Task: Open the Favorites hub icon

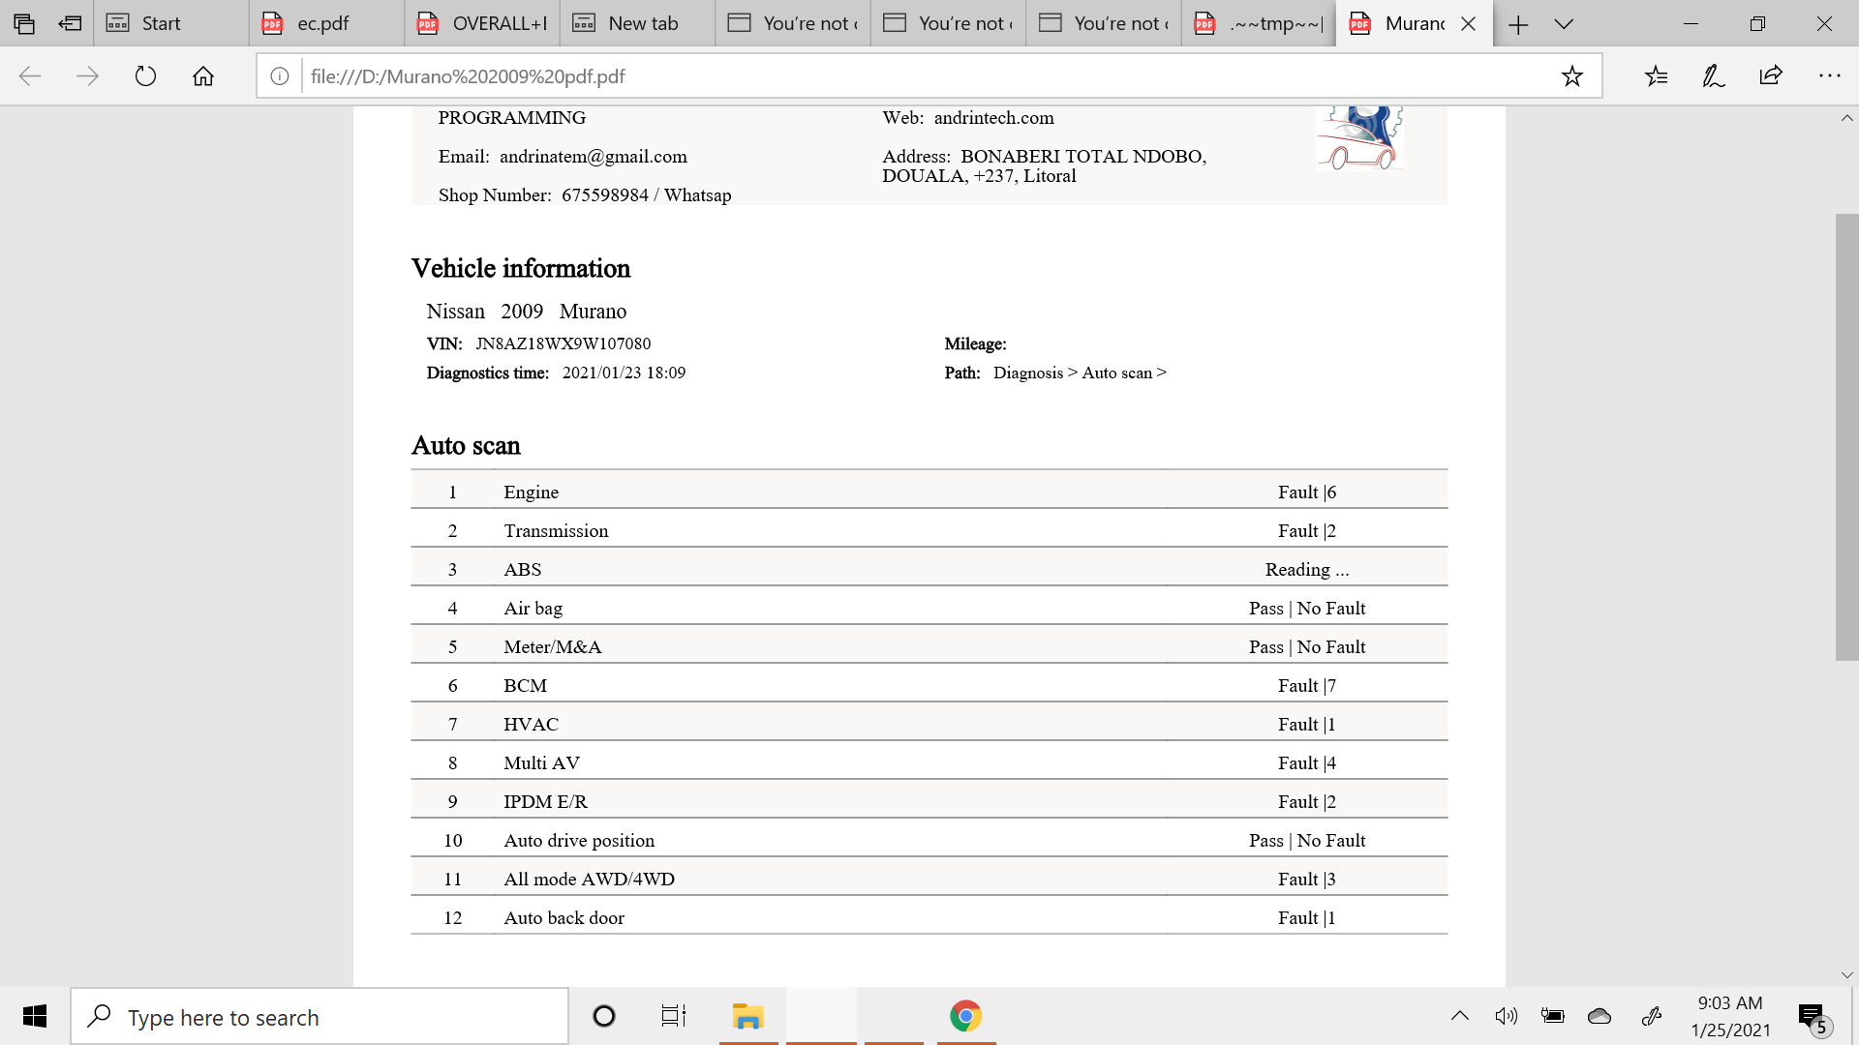Action: [x=1656, y=76]
